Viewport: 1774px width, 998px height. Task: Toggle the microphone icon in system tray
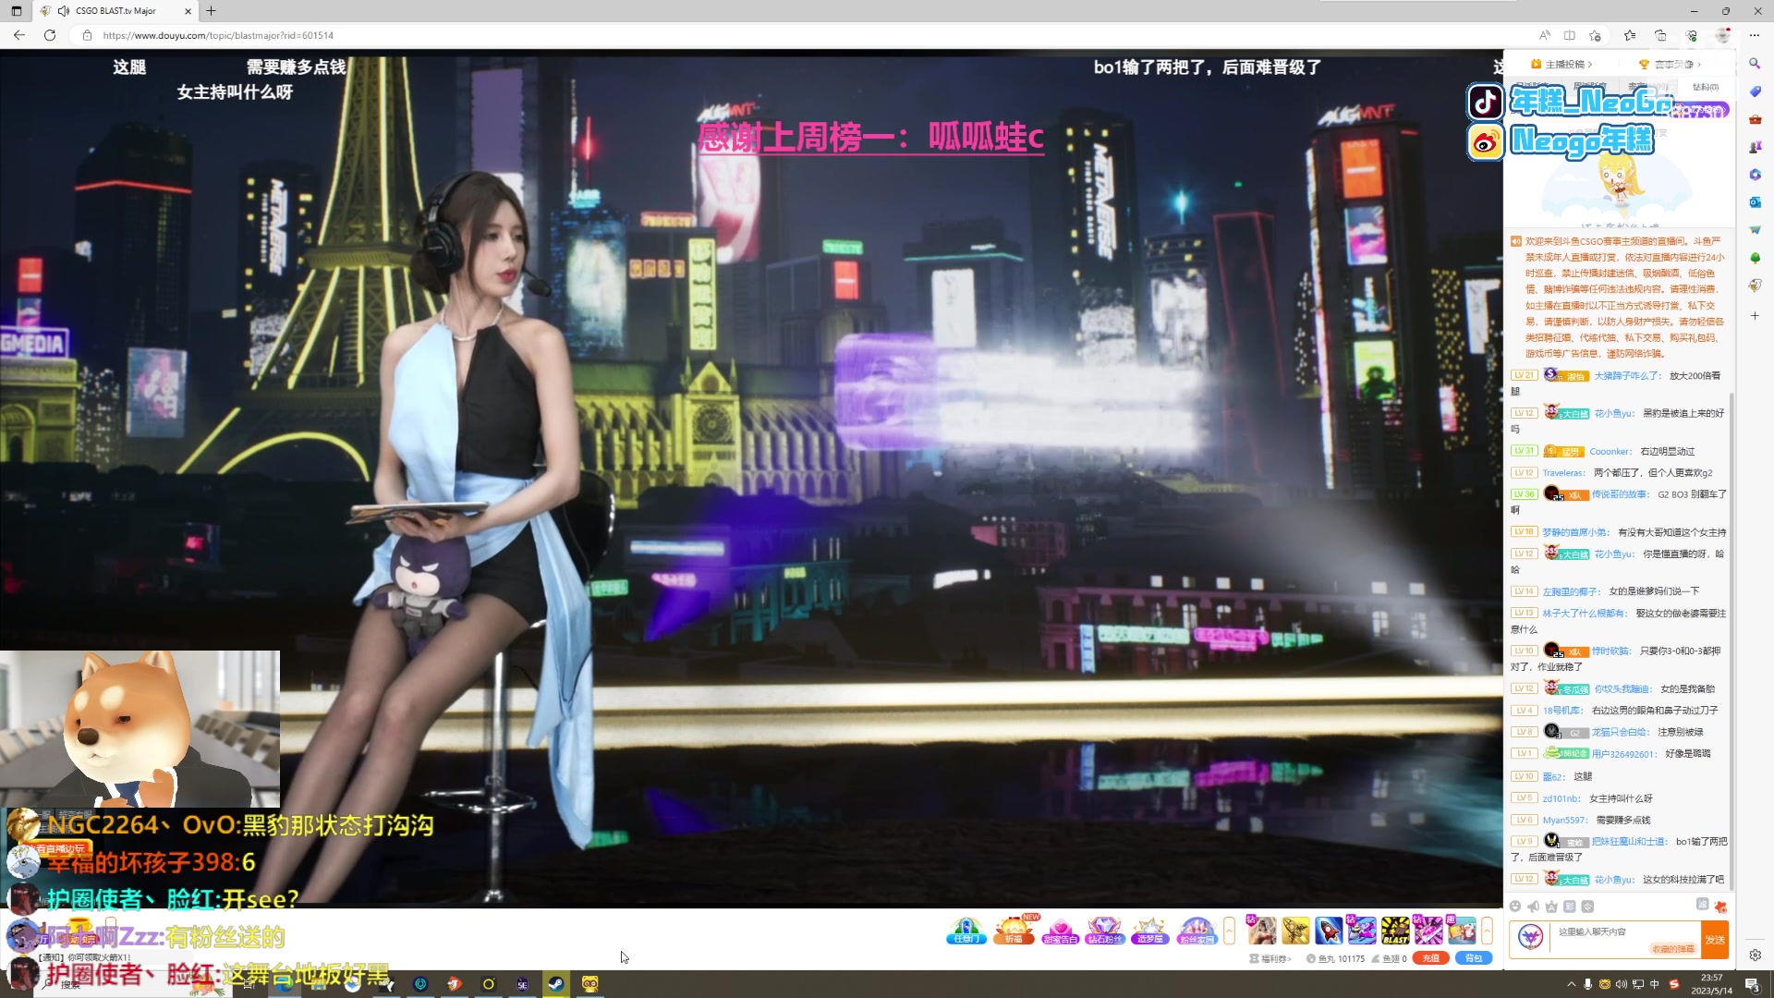click(x=1588, y=984)
